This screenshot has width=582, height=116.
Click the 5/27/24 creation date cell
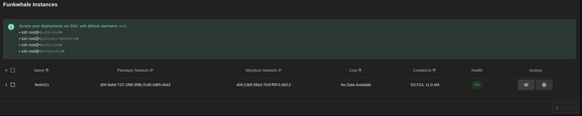[425, 85]
